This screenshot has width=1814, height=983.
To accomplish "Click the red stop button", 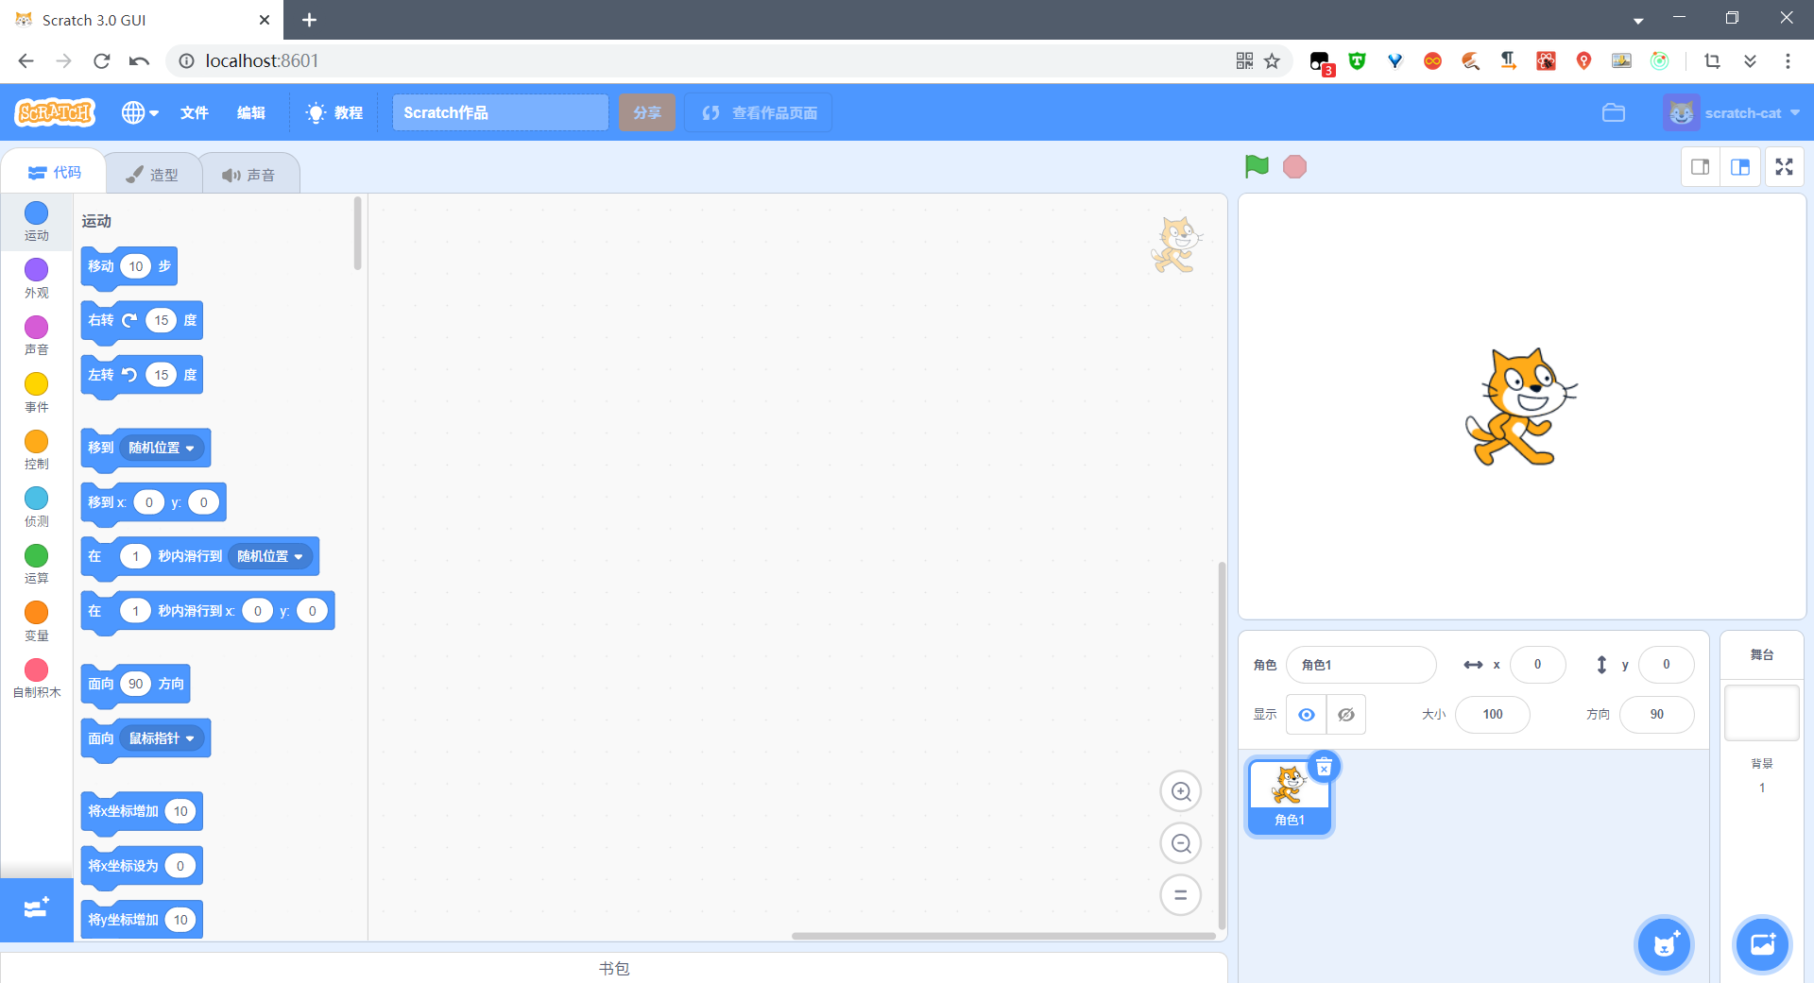I will click(1294, 167).
